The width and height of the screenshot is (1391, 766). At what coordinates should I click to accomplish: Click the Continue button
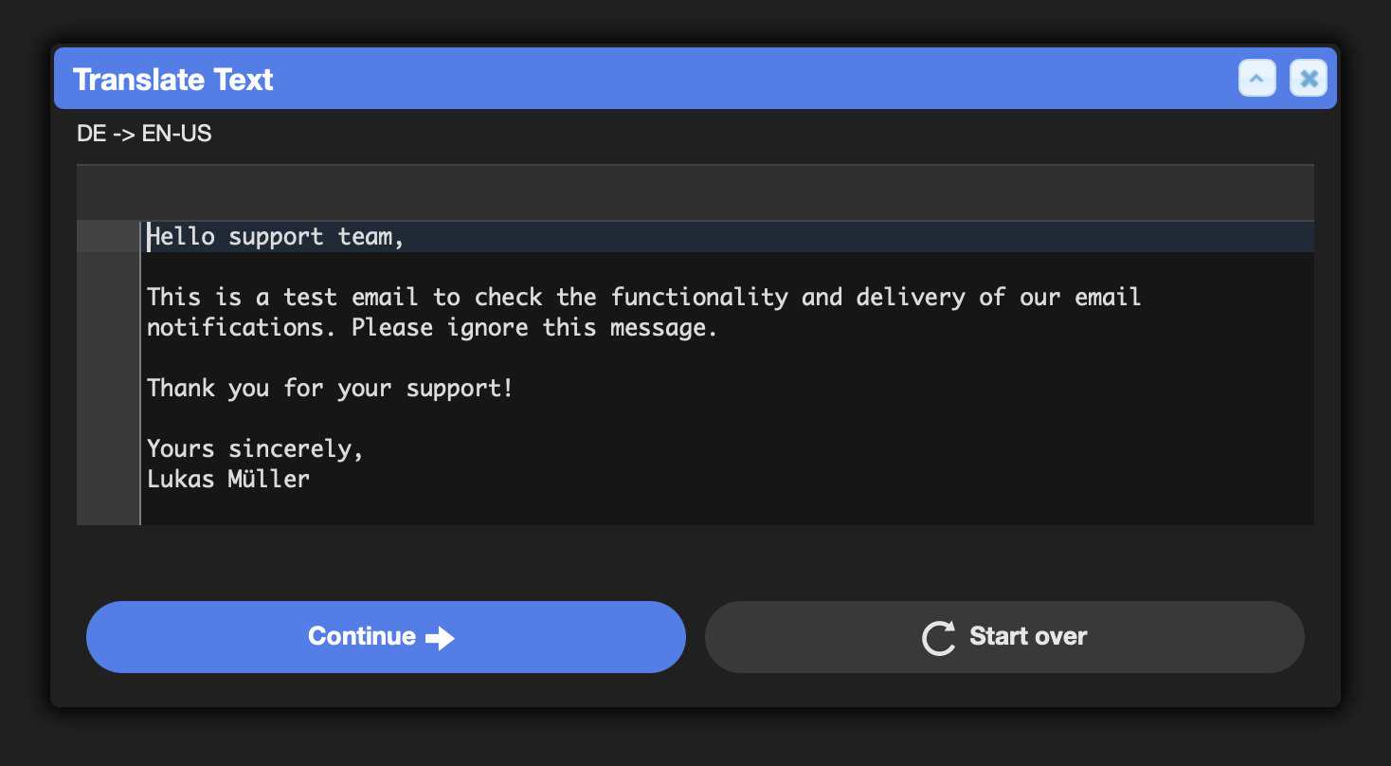(x=386, y=637)
